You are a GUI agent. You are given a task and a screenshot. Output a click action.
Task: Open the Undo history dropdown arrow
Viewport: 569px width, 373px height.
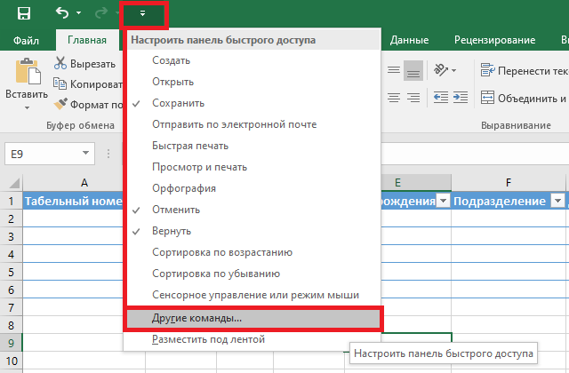(79, 13)
